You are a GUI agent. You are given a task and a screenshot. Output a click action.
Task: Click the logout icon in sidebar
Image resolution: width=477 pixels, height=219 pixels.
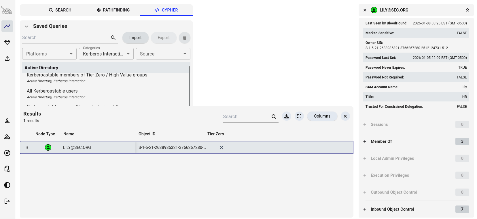click(x=7, y=201)
